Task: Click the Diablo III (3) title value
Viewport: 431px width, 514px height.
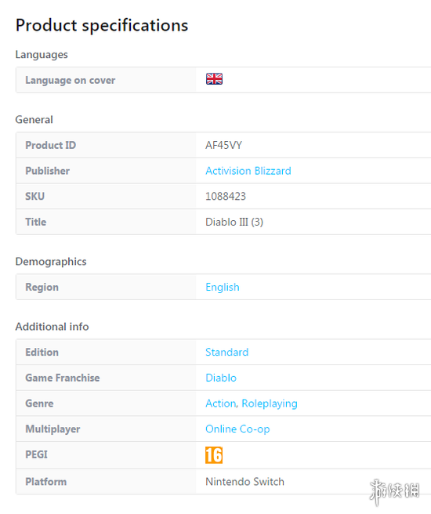Action: 234,222
